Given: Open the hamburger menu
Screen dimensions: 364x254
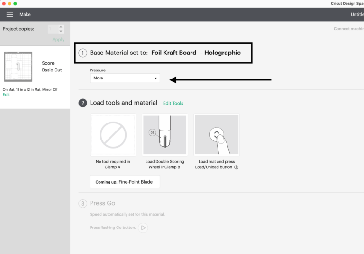Looking at the screenshot, I should (x=9, y=15).
